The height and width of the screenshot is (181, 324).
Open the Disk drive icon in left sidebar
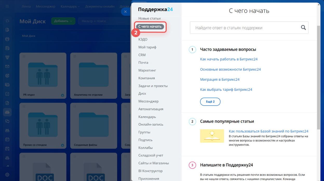[7, 112]
